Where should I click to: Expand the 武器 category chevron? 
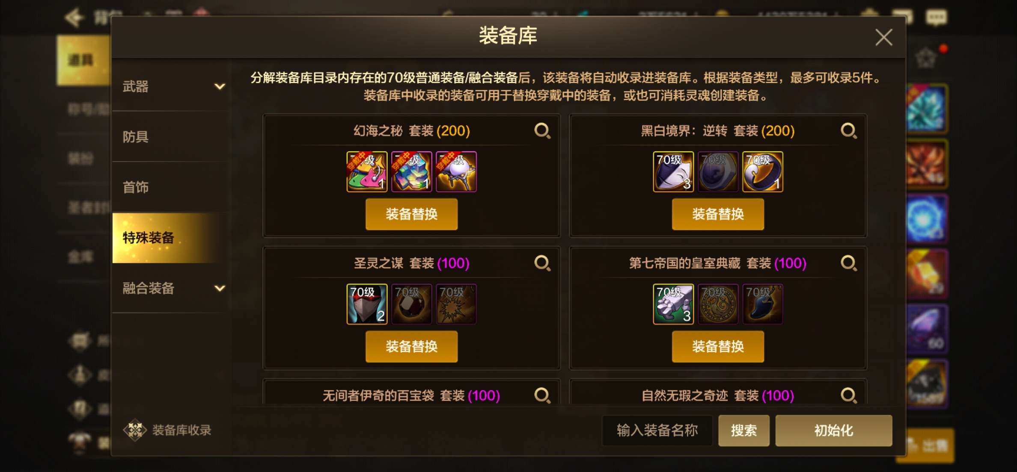coord(220,87)
